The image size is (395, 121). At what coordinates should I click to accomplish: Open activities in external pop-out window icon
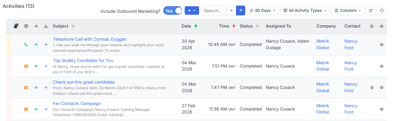click(371, 10)
